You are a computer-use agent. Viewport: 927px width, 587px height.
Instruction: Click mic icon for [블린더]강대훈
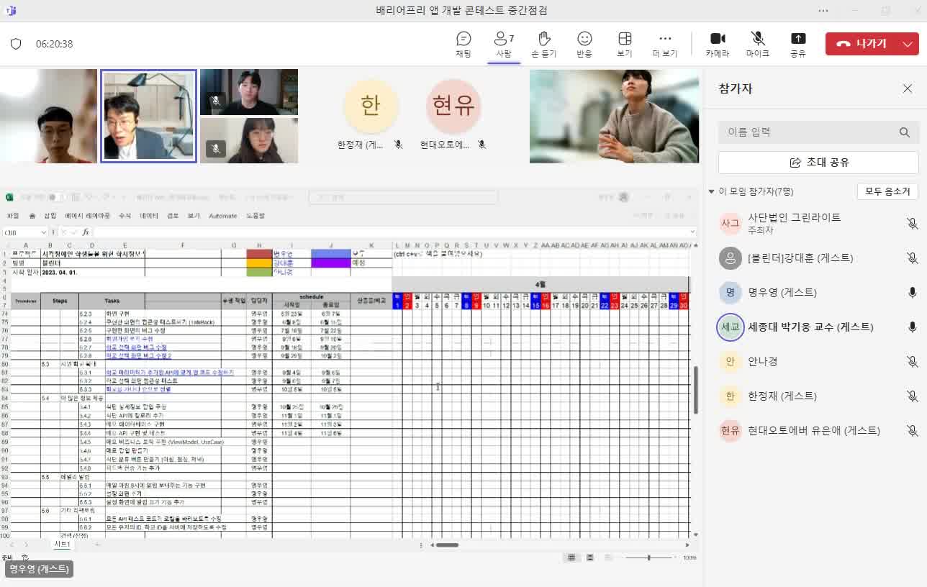912,258
